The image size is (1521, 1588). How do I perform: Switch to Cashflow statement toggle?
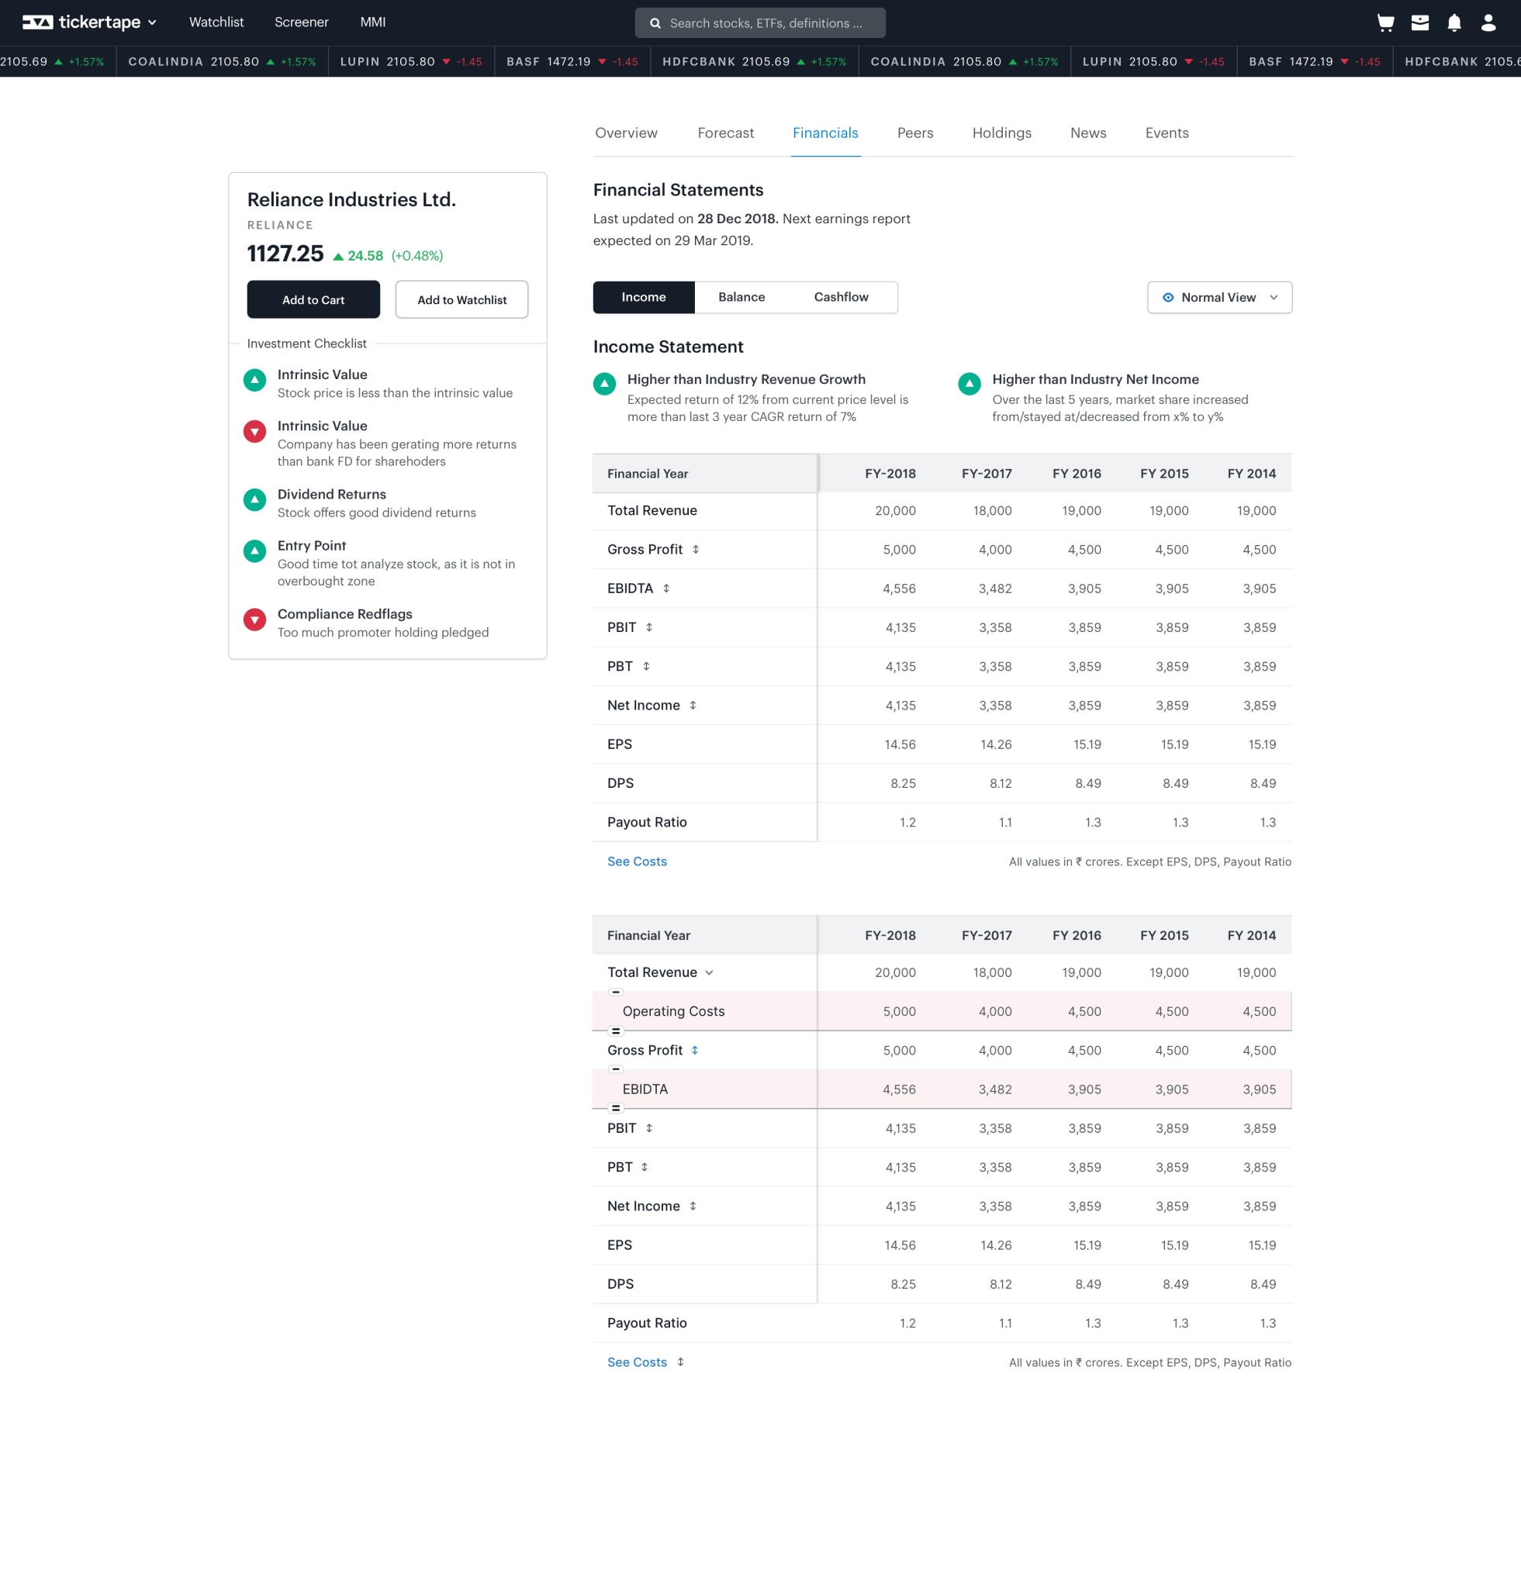point(841,297)
